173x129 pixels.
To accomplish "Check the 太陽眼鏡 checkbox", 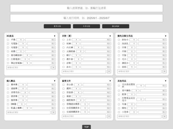I will point(63,51).
